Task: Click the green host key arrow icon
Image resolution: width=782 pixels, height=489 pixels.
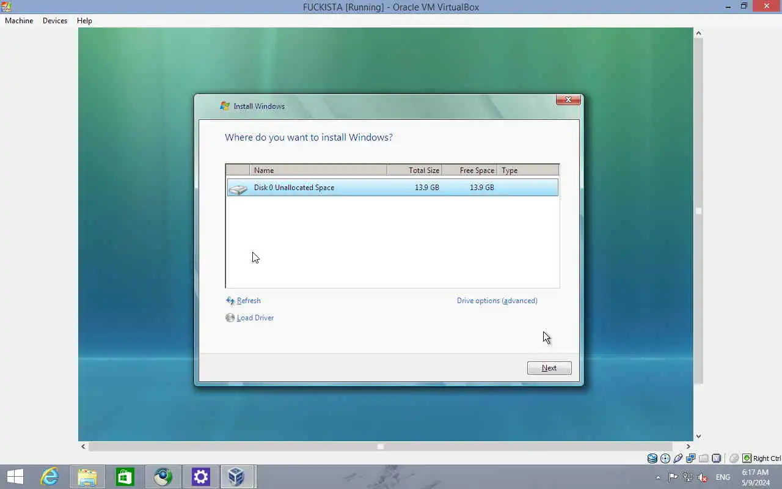Action: 747,458
